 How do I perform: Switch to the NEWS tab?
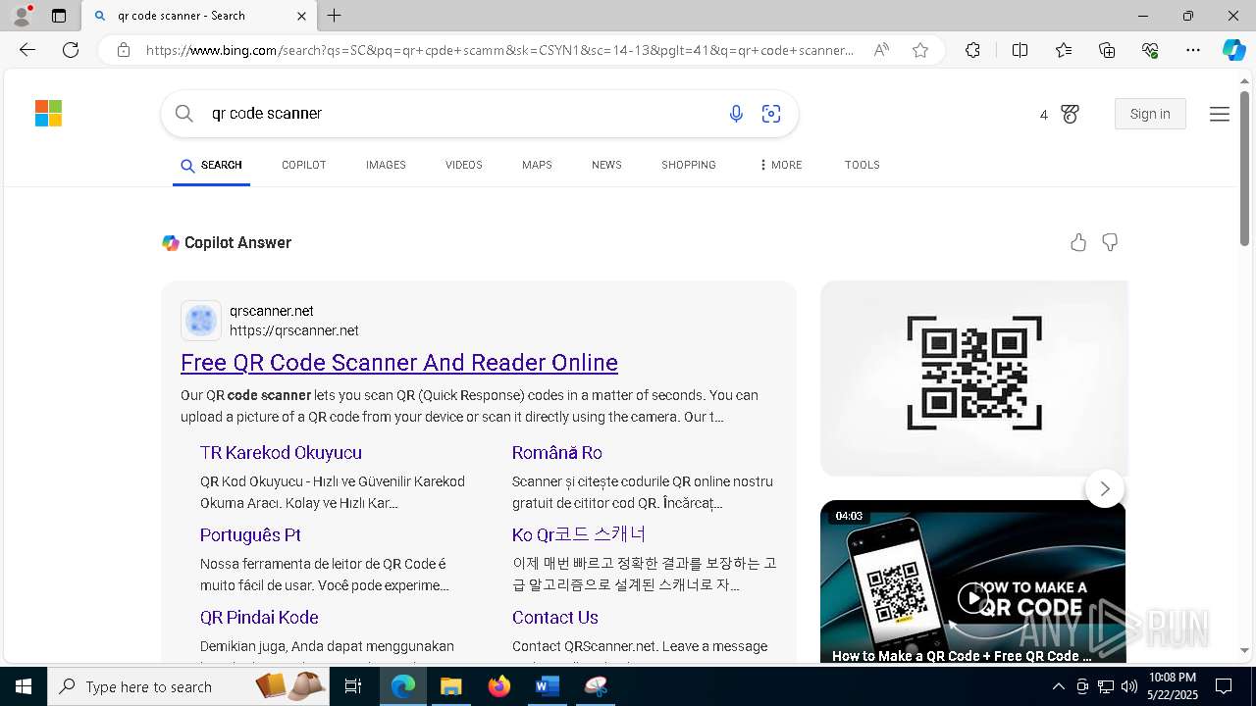point(606,165)
